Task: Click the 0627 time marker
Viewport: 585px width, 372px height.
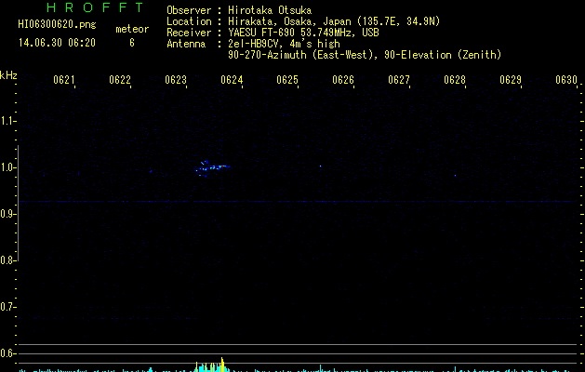Action: [399, 80]
